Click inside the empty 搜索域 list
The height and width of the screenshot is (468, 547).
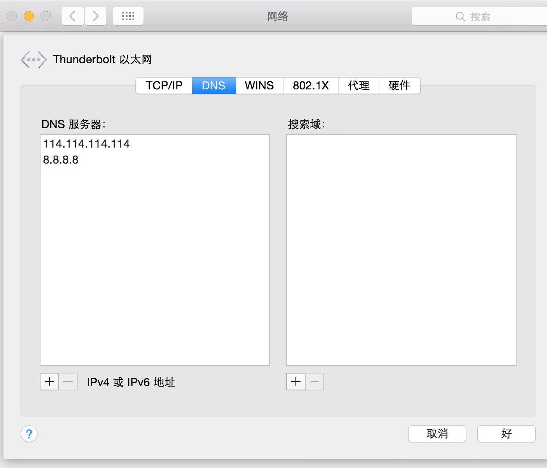tap(401, 250)
